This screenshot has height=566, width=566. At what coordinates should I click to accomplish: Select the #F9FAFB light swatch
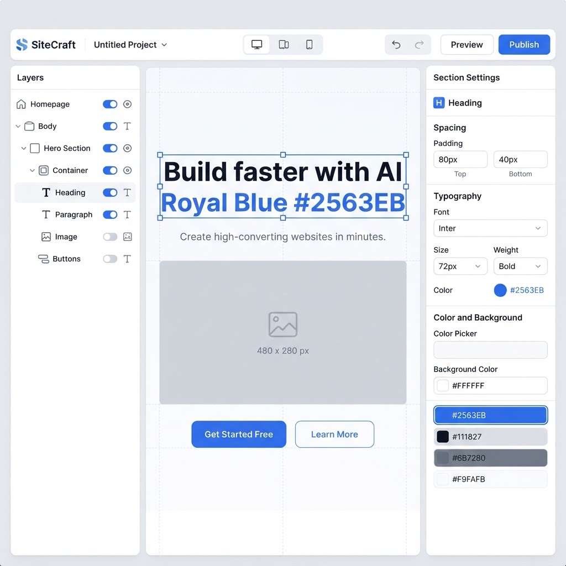490,479
